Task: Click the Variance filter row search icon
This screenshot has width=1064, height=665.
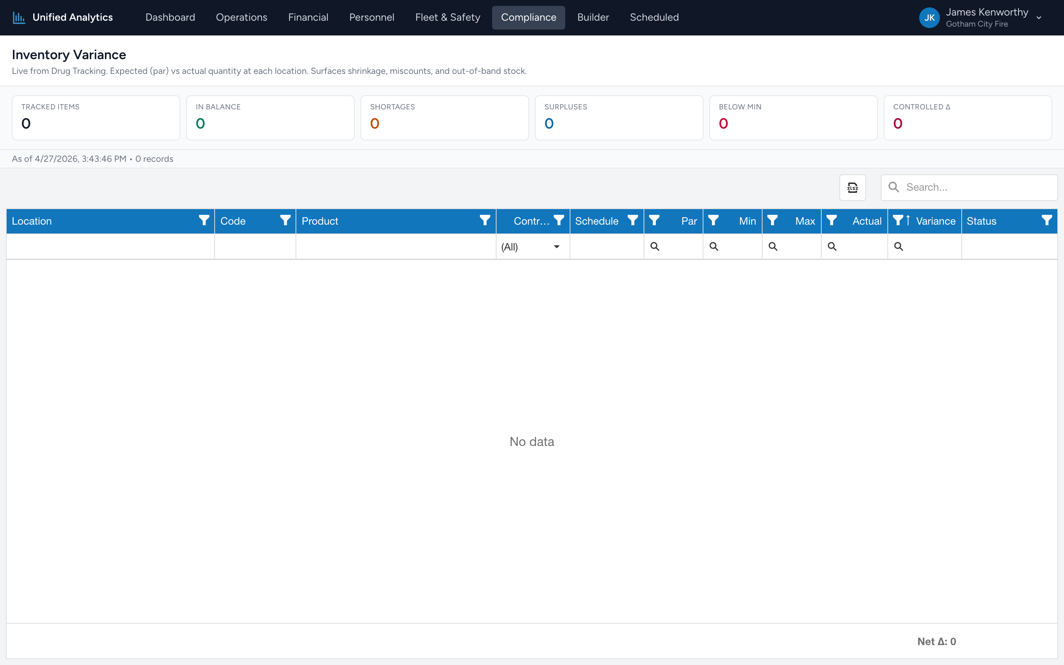Action: tap(898, 247)
